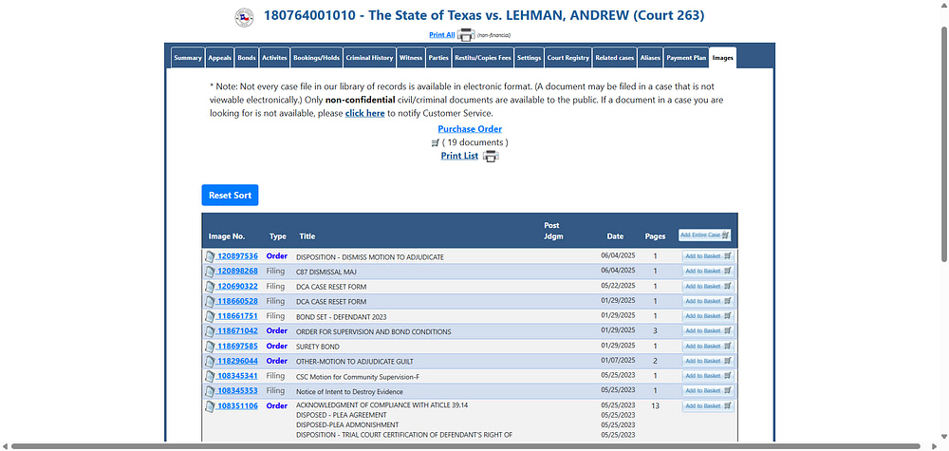949x451 pixels.
Task: Click the shopping cart icon beside 19 documents
Action: click(x=435, y=142)
